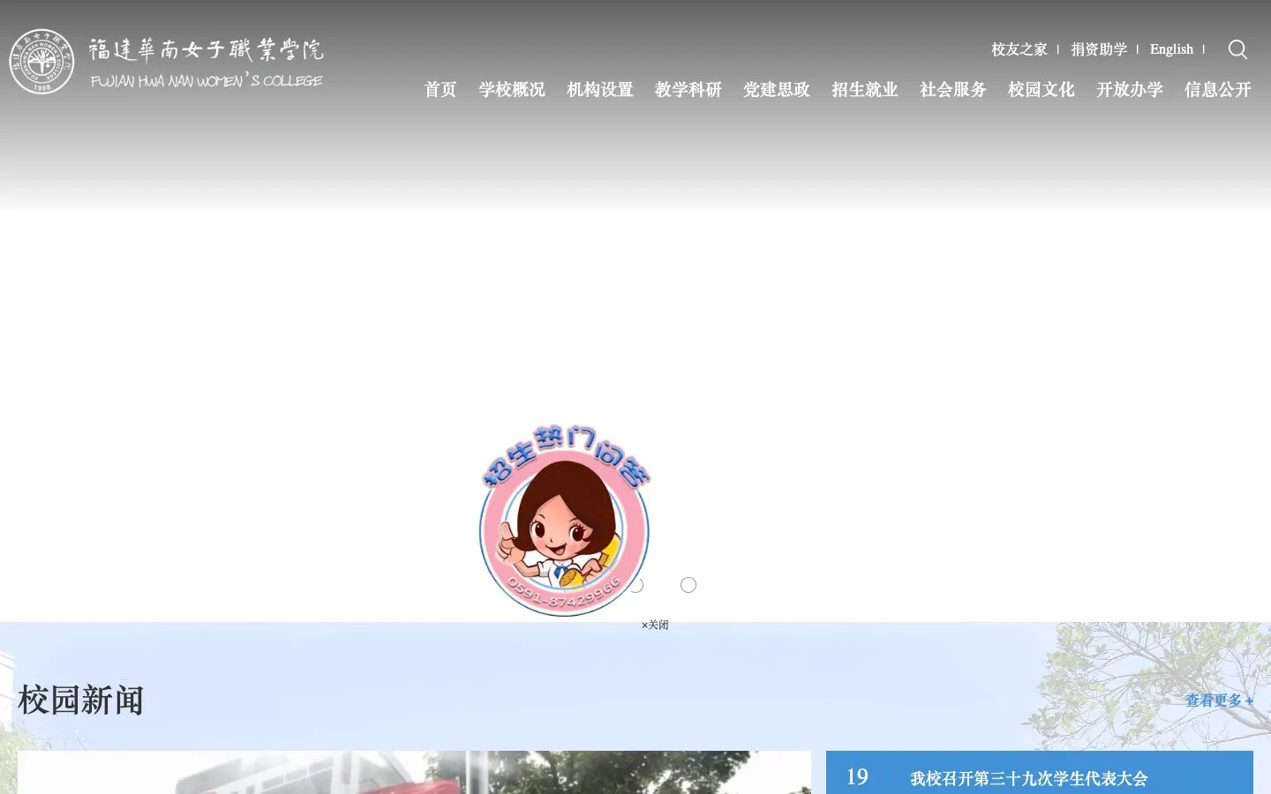Select the left carousel dot indicator
Viewport: 1271px width, 794px height.
coord(635,585)
